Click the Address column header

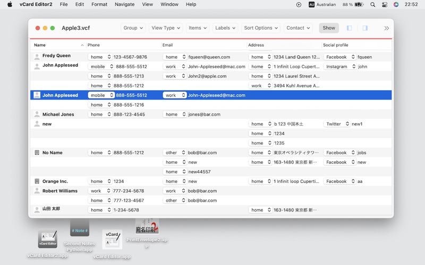(284, 45)
